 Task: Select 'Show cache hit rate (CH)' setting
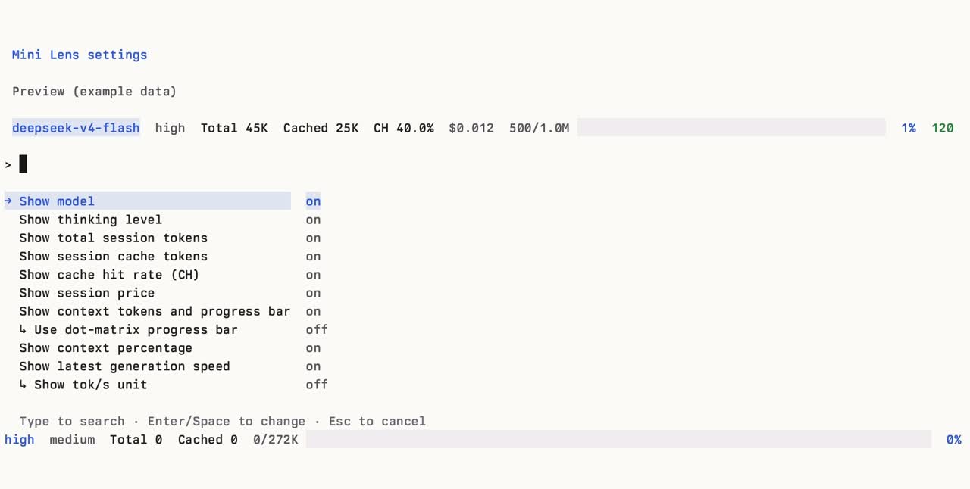[x=109, y=275]
